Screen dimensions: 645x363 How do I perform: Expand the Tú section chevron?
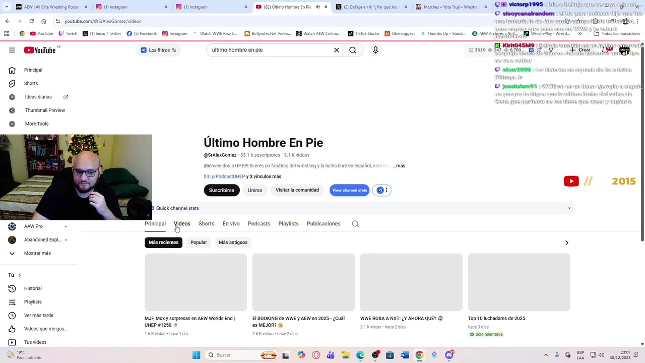20,275
